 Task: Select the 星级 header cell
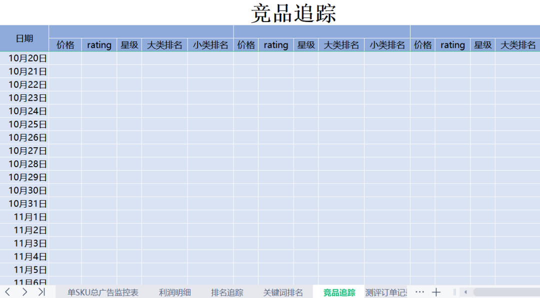point(129,45)
